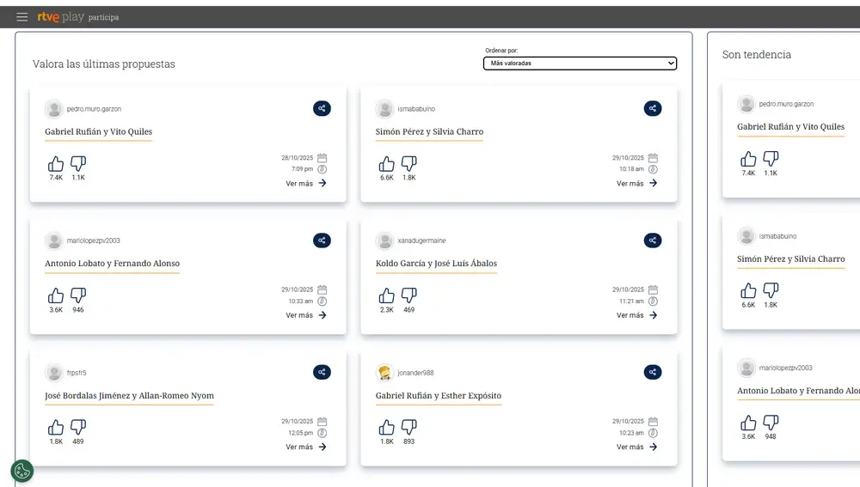The height and width of the screenshot is (487, 860).
Task: Expand 'Ver más' on Gabriel Rufián y Vito Quiles
Action: (306, 183)
